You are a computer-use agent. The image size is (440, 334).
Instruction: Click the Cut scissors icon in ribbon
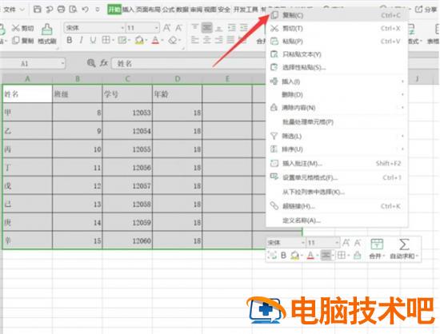pos(16,28)
